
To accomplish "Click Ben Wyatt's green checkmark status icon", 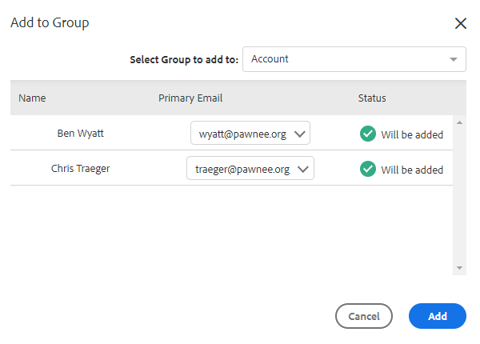I will click(x=368, y=134).
